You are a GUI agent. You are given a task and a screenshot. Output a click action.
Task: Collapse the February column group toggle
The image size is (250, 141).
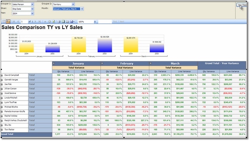click(102, 63)
